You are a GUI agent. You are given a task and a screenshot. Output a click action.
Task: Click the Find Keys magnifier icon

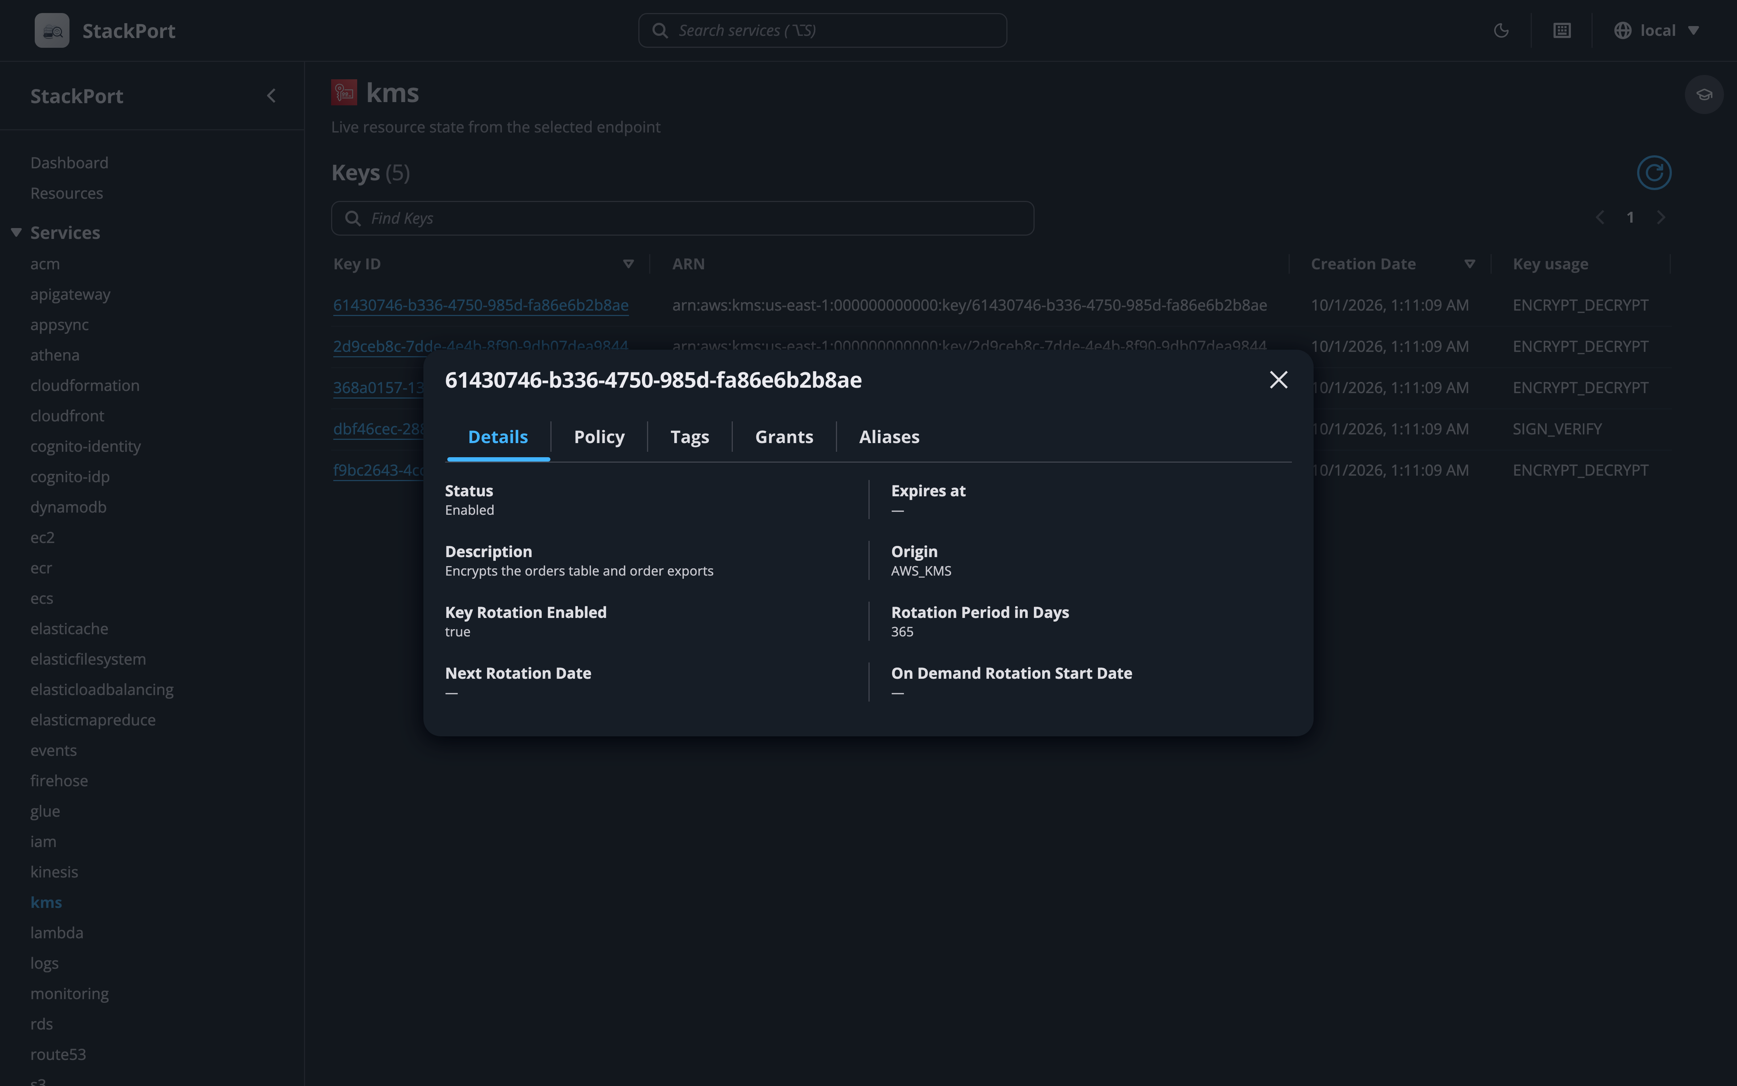click(x=352, y=218)
